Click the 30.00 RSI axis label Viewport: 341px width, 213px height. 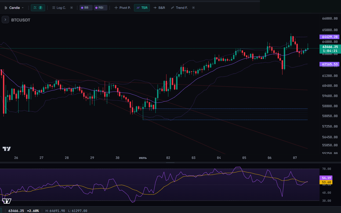click(x=327, y=201)
